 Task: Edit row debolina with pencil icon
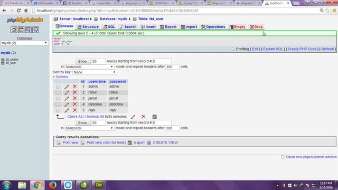[67, 104]
